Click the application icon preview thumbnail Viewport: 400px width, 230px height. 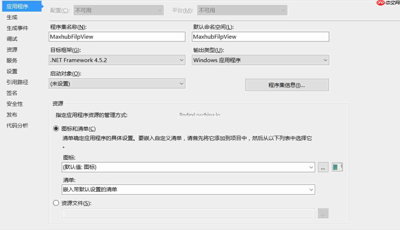[337, 167]
